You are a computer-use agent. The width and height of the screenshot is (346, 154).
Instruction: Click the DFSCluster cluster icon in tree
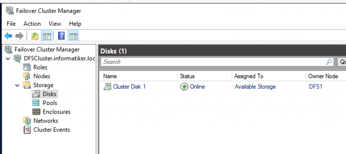pyautogui.click(x=18, y=58)
